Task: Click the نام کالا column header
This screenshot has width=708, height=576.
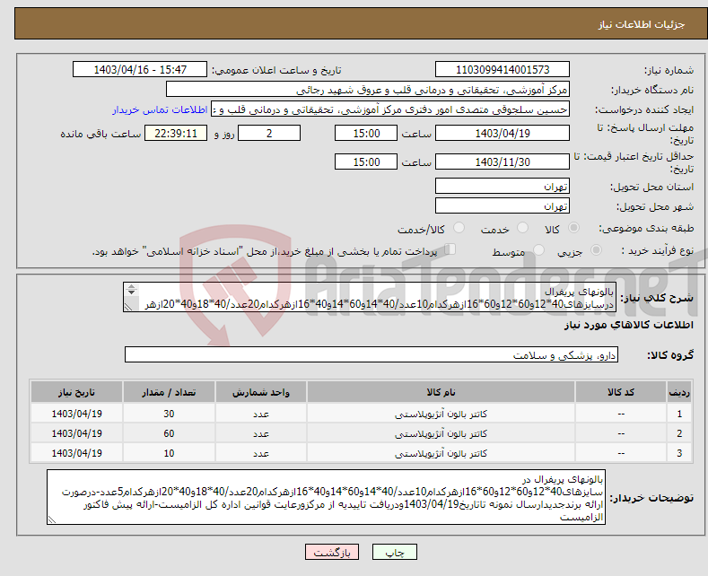Action: [x=441, y=392]
